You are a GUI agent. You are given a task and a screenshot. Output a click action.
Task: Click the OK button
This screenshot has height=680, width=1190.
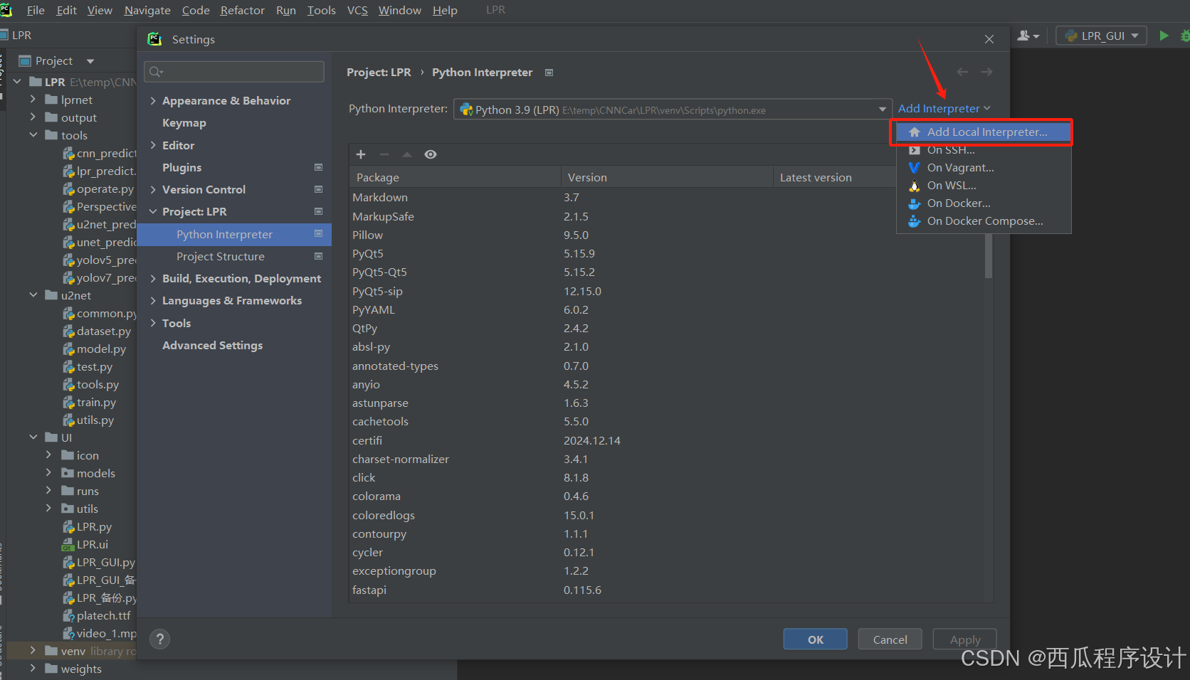pos(816,639)
